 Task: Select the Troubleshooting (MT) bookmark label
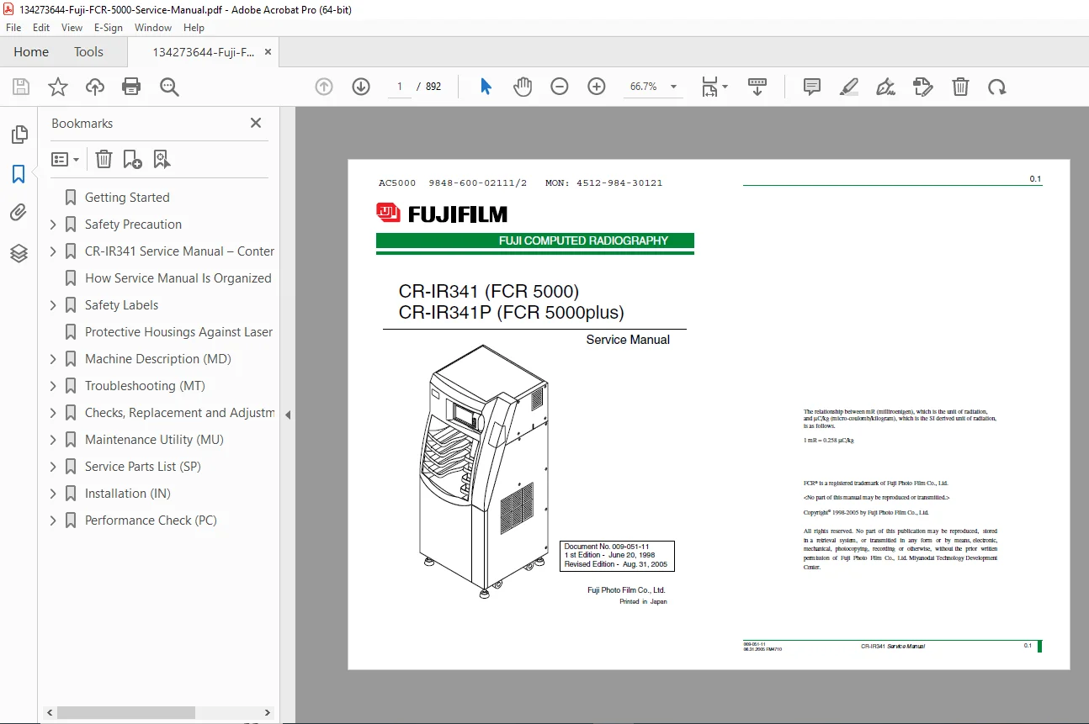pos(145,386)
